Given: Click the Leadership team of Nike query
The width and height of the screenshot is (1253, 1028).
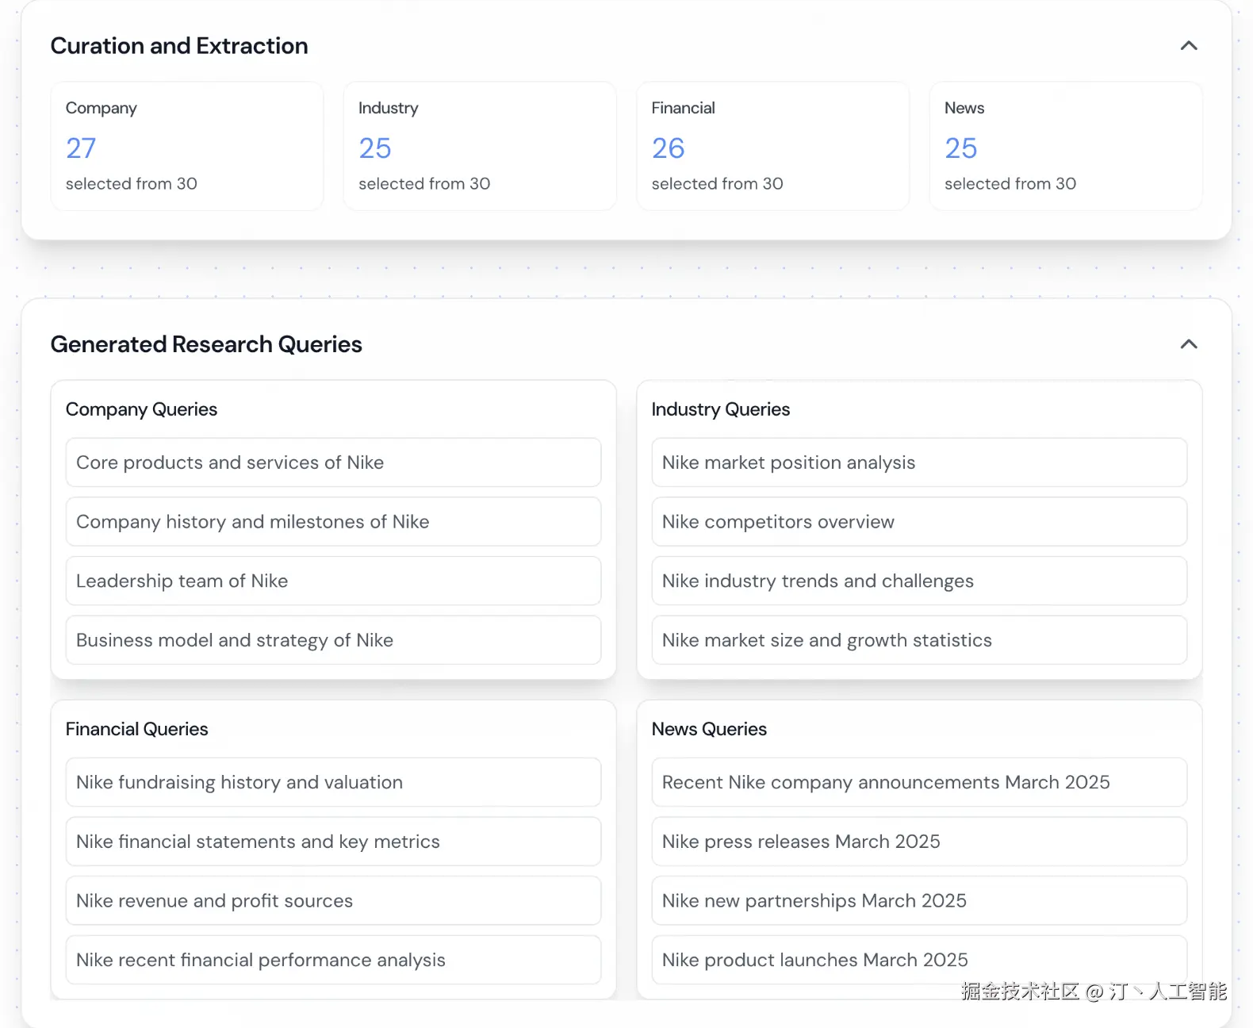Looking at the screenshot, I should pyautogui.click(x=333, y=581).
